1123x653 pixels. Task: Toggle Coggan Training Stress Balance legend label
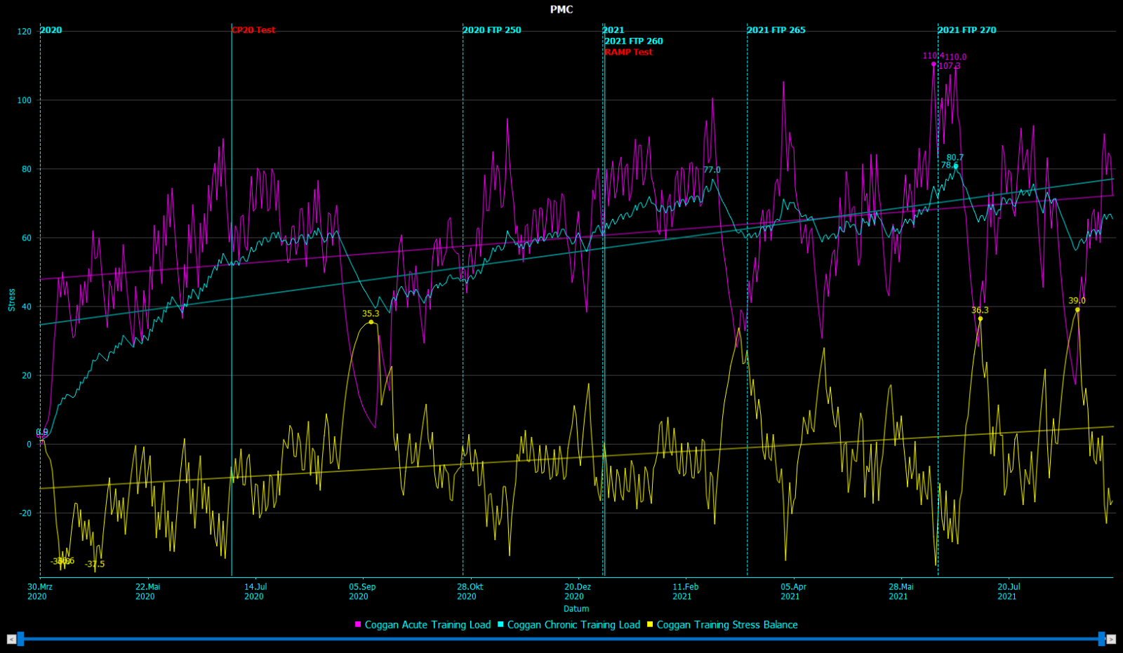(727, 624)
